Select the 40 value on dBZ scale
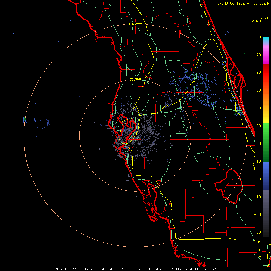The width and height of the screenshot is (271, 271). (x=259, y=108)
